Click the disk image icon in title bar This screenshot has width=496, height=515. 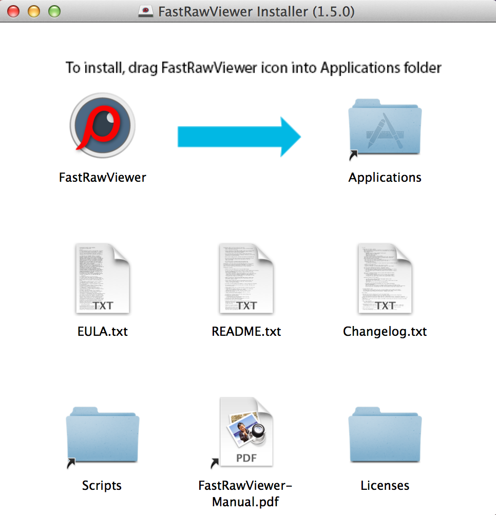[146, 12]
